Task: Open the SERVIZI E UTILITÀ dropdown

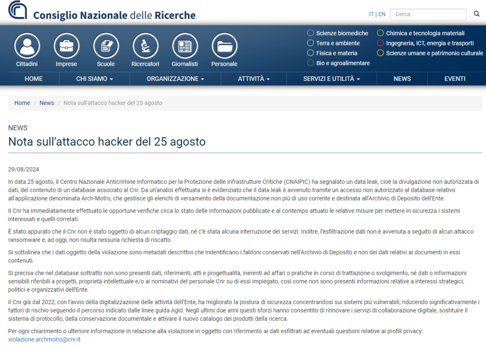Action: pyautogui.click(x=331, y=79)
